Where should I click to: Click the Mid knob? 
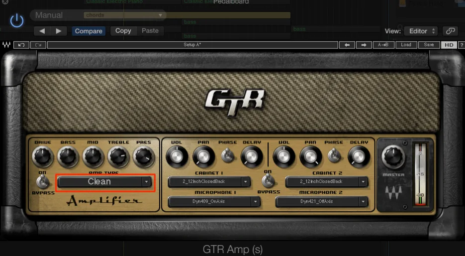point(93,156)
